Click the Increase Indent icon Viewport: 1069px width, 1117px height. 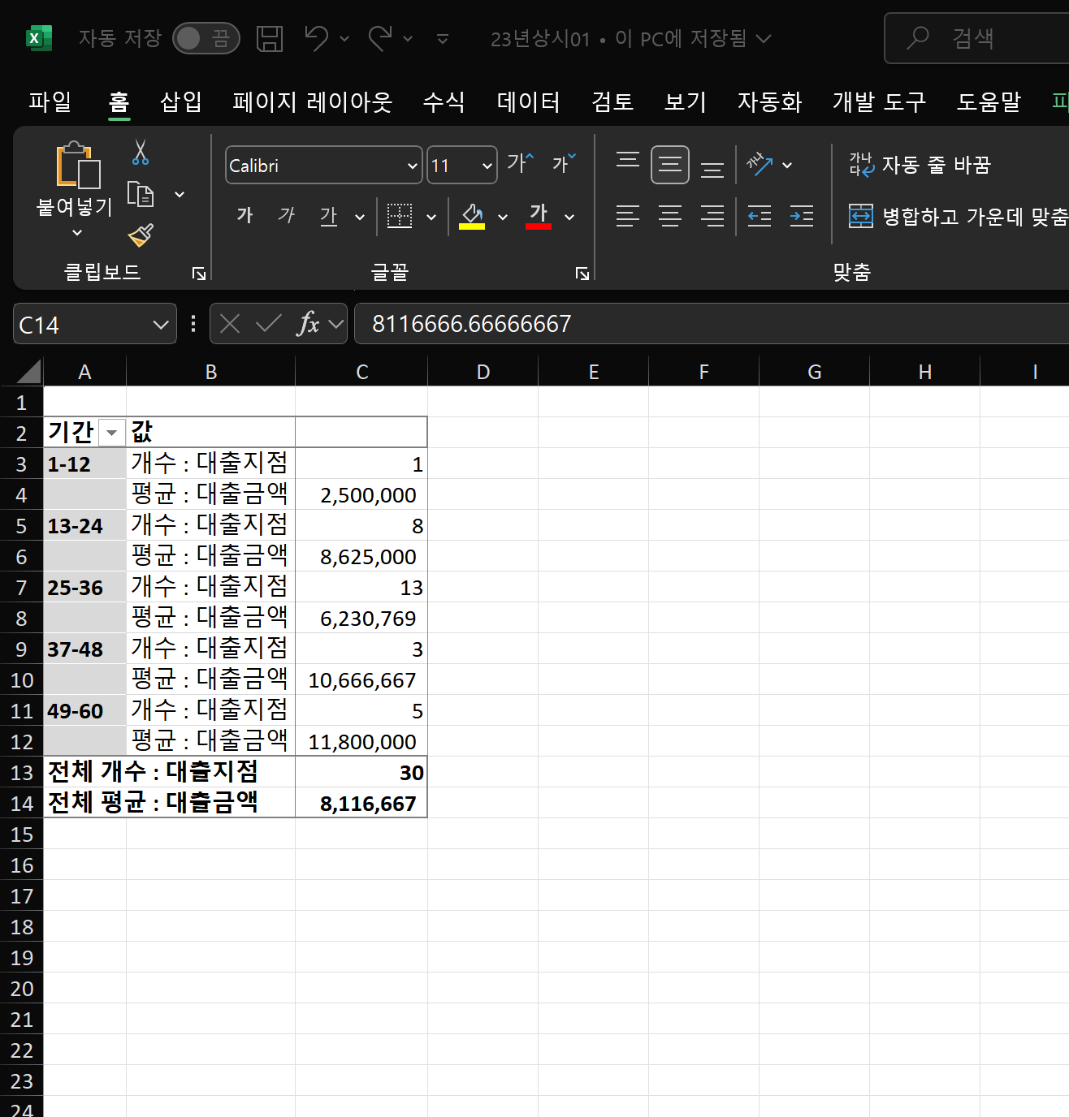tap(801, 216)
